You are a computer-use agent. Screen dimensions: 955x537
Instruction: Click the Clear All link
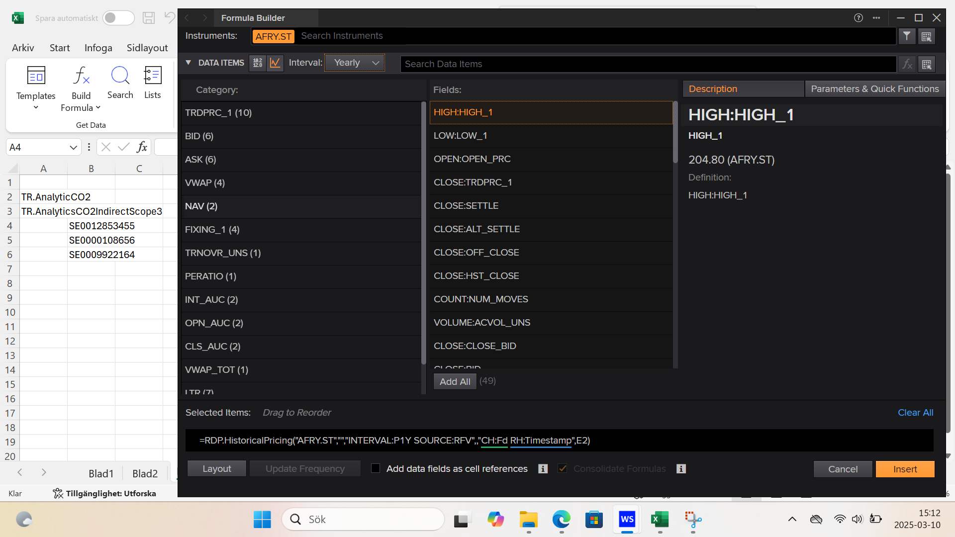(x=915, y=413)
